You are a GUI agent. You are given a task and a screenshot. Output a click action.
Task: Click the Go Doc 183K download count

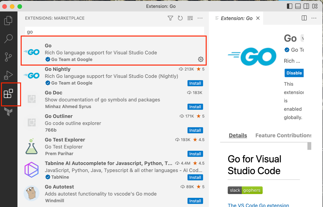click(194, 93)
